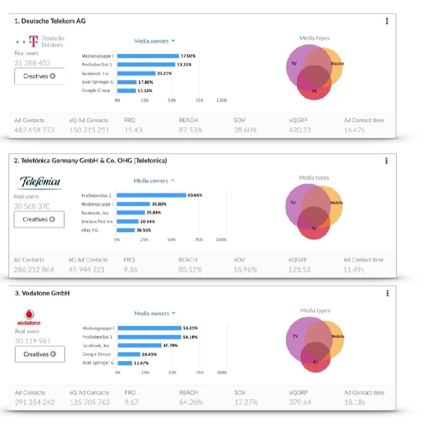This screenshot has height=426, width=426.
Task: Click the title '1. Deutsche Telekom AG'
Action: [50, 21]
